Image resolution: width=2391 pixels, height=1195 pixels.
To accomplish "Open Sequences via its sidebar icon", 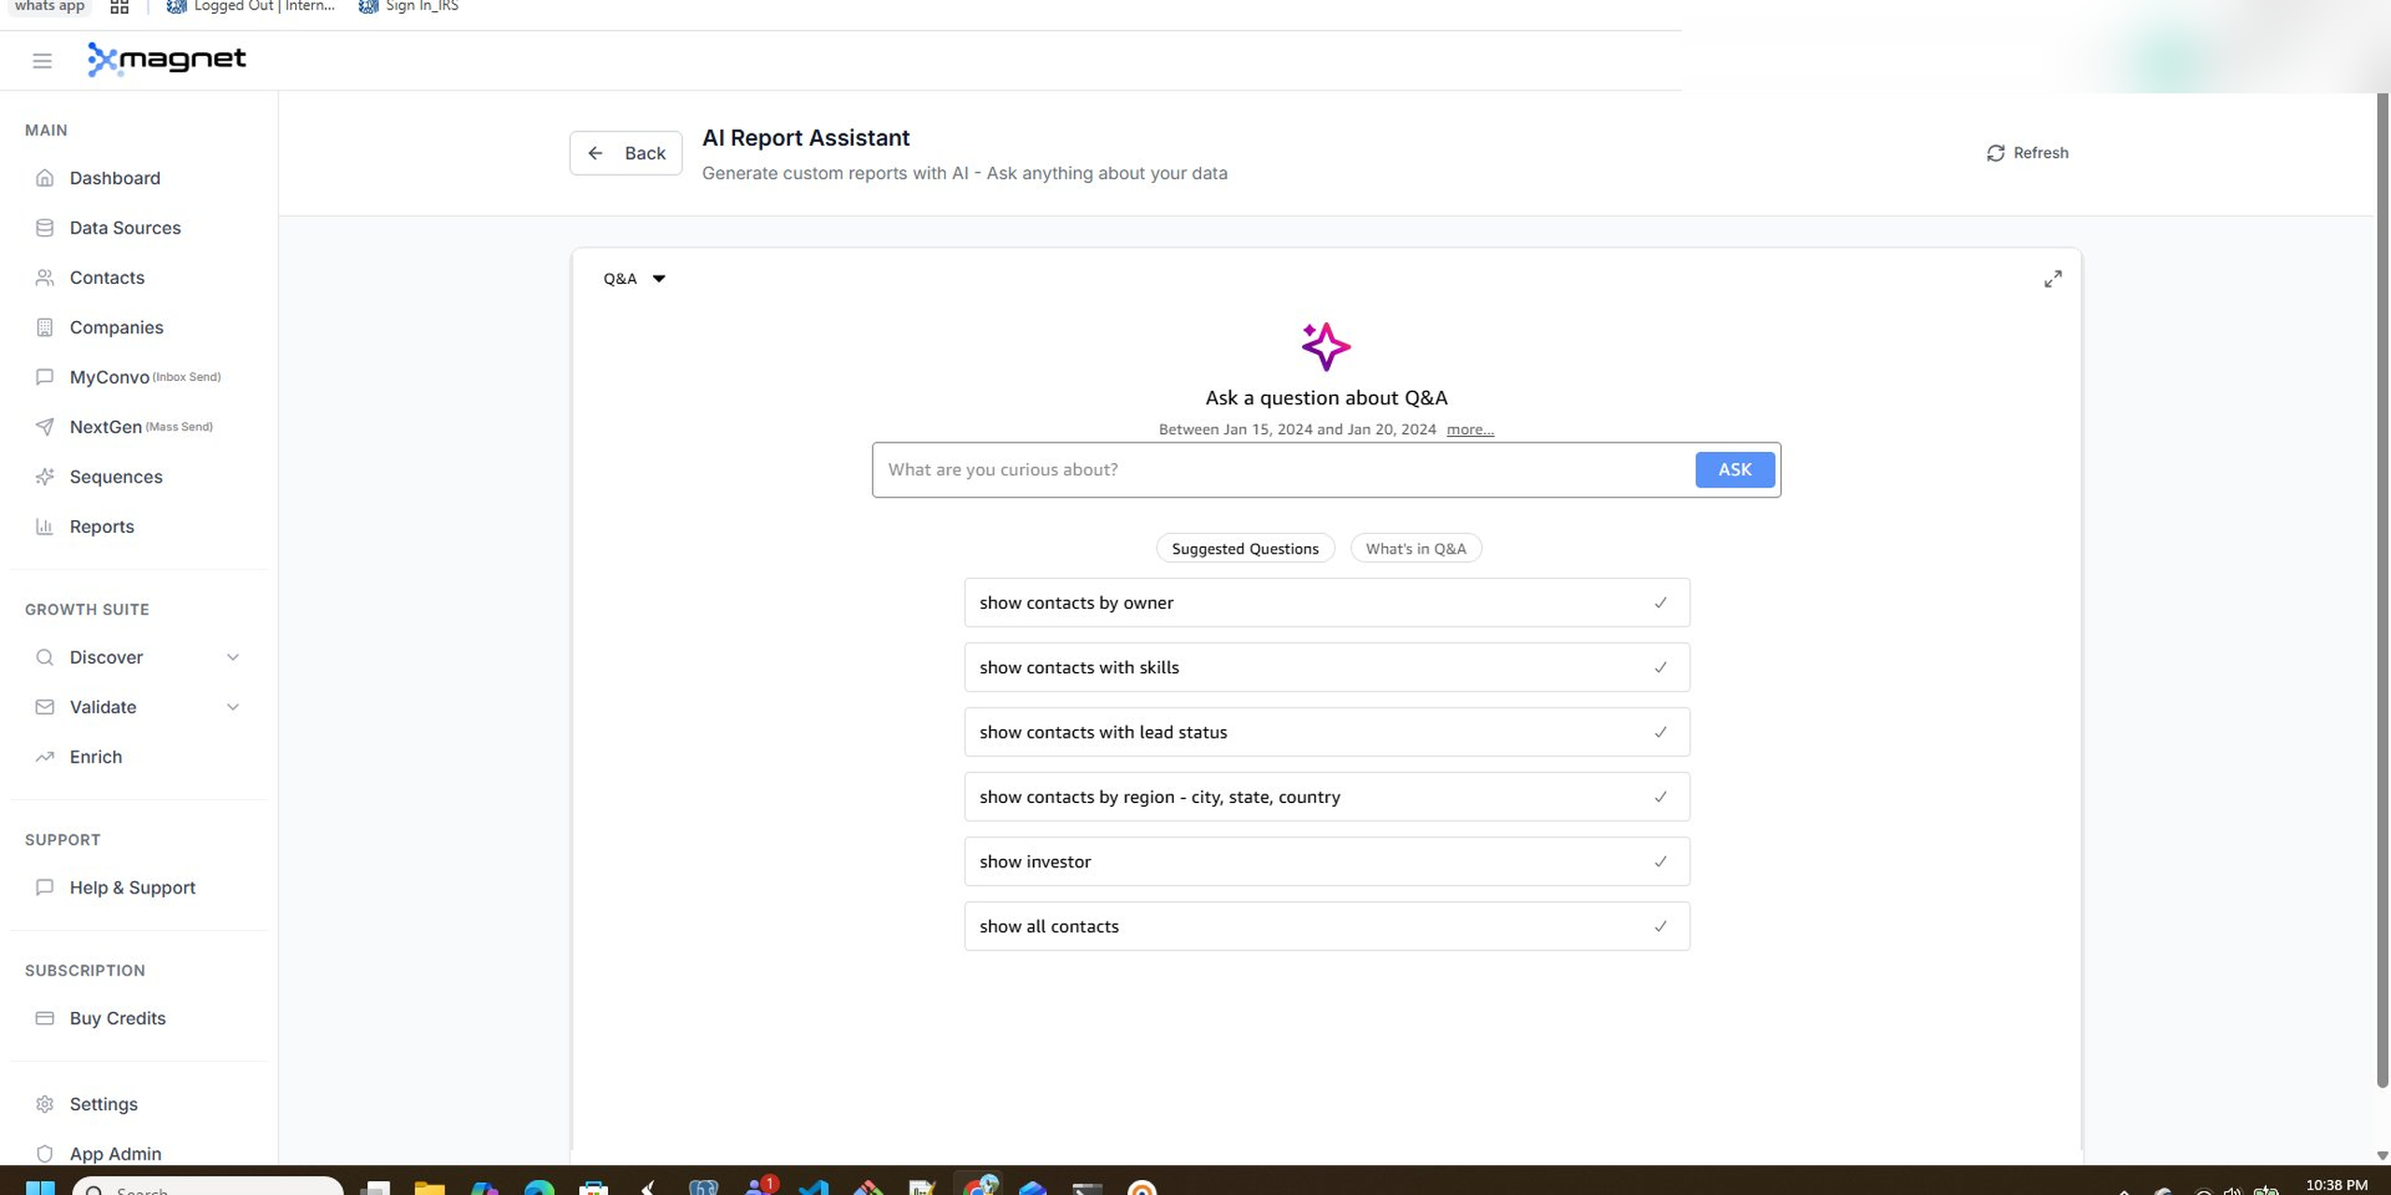I will point(46,476).
